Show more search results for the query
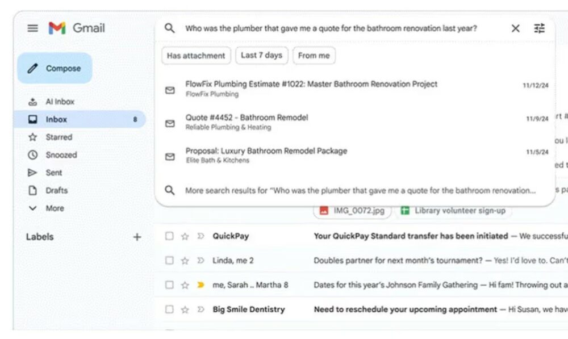This screenshot has height=339, width=568. click(360, 191)
